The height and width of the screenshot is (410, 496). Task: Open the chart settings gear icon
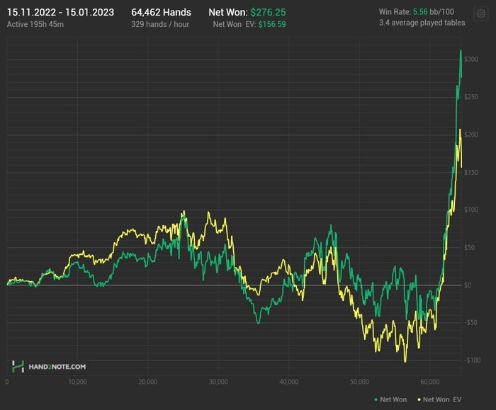[481, 14]
